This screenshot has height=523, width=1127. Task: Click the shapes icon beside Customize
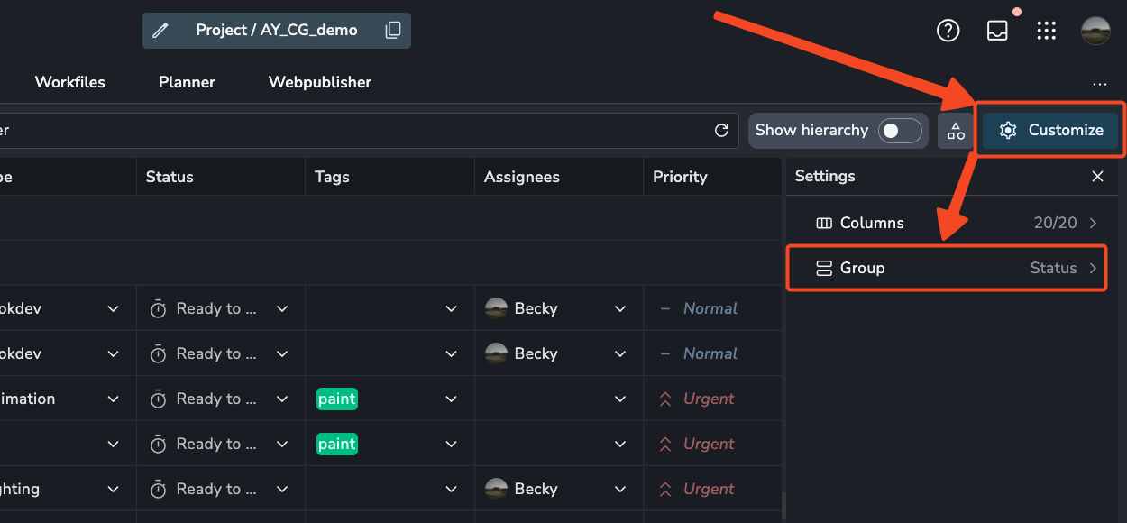coord(956,131)
